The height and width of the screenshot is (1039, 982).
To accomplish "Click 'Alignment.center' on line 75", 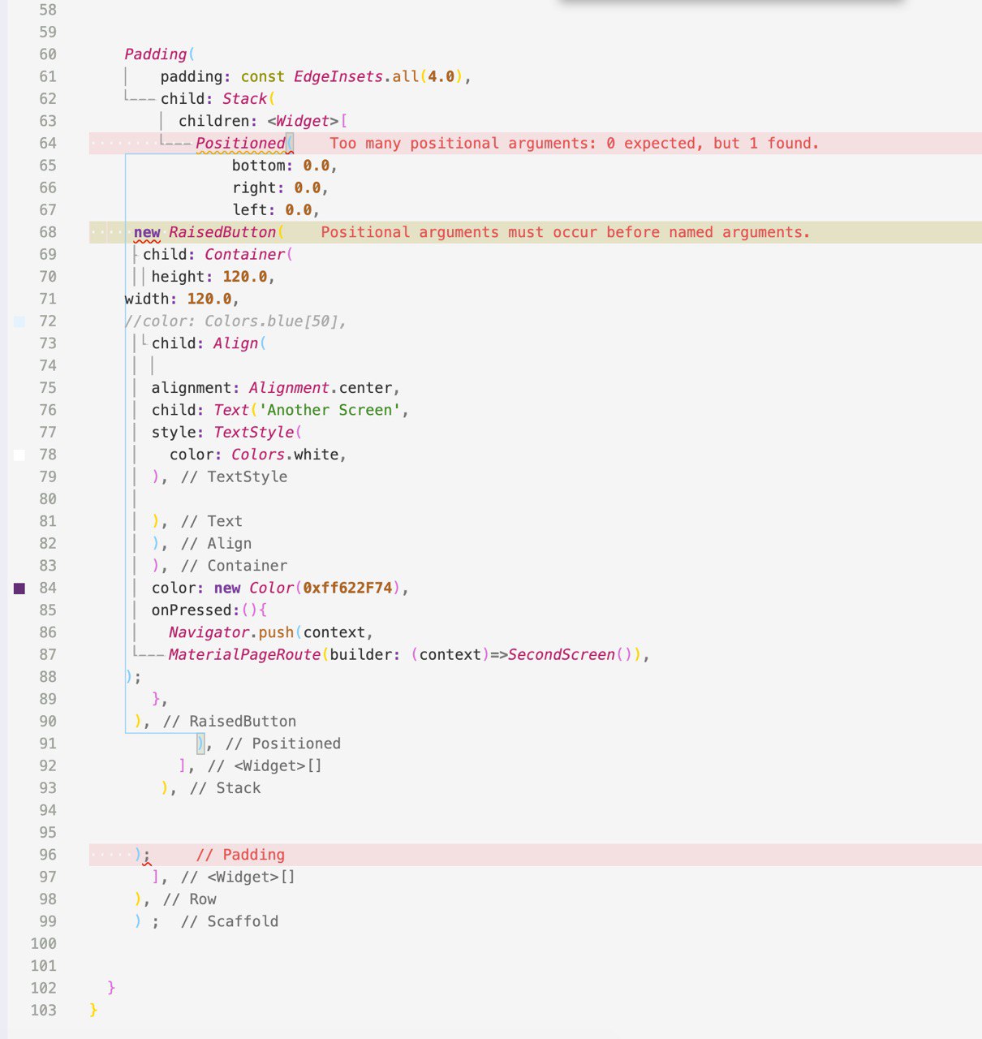I will [x=321, y=388].
